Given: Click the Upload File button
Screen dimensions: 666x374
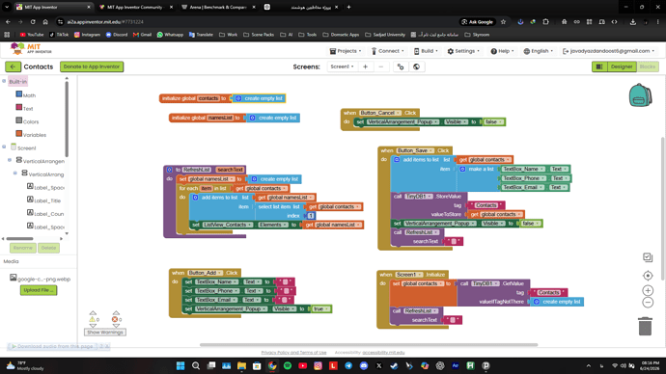Looking at the screenshot, I should pos(39,290).
